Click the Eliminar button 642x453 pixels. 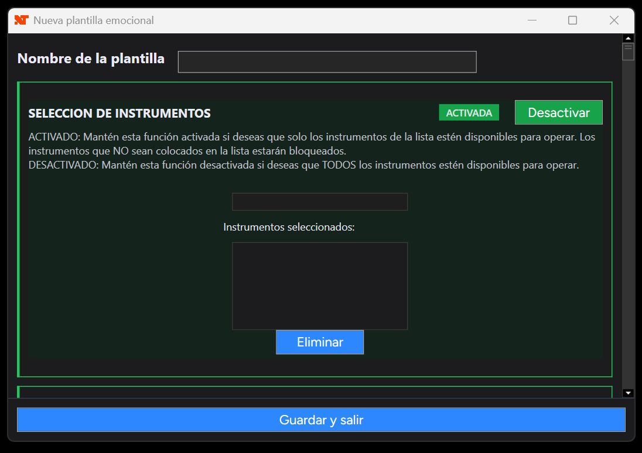coord(320,342)
